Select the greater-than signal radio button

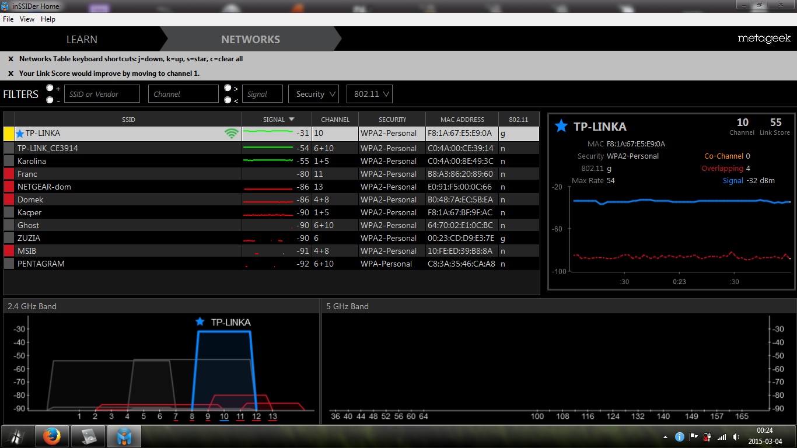coord(228,88)
